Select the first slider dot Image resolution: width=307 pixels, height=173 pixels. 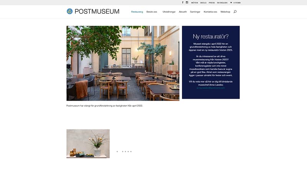point(117,152)
